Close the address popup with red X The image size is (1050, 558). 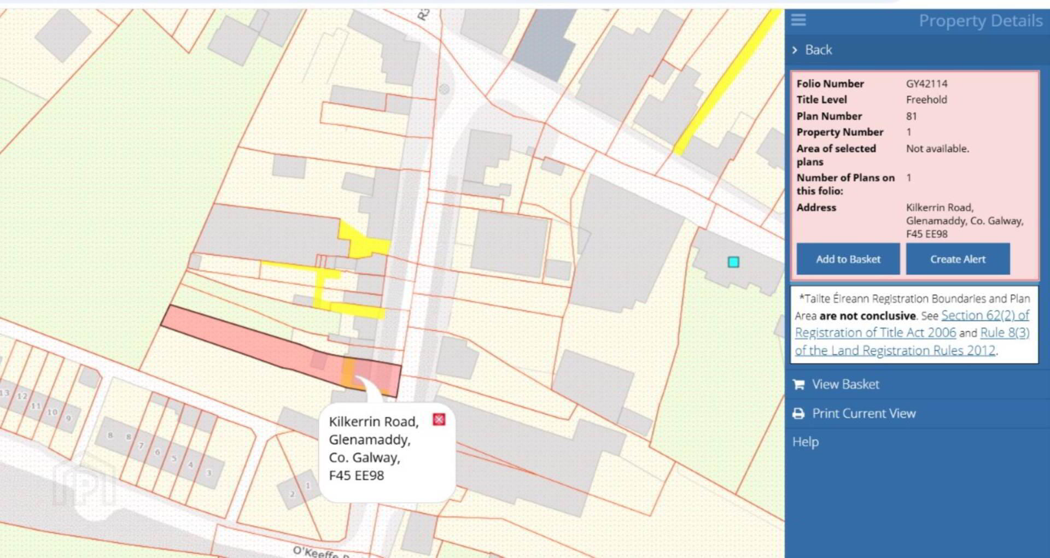pyautogui.click(x=439, y=419)
